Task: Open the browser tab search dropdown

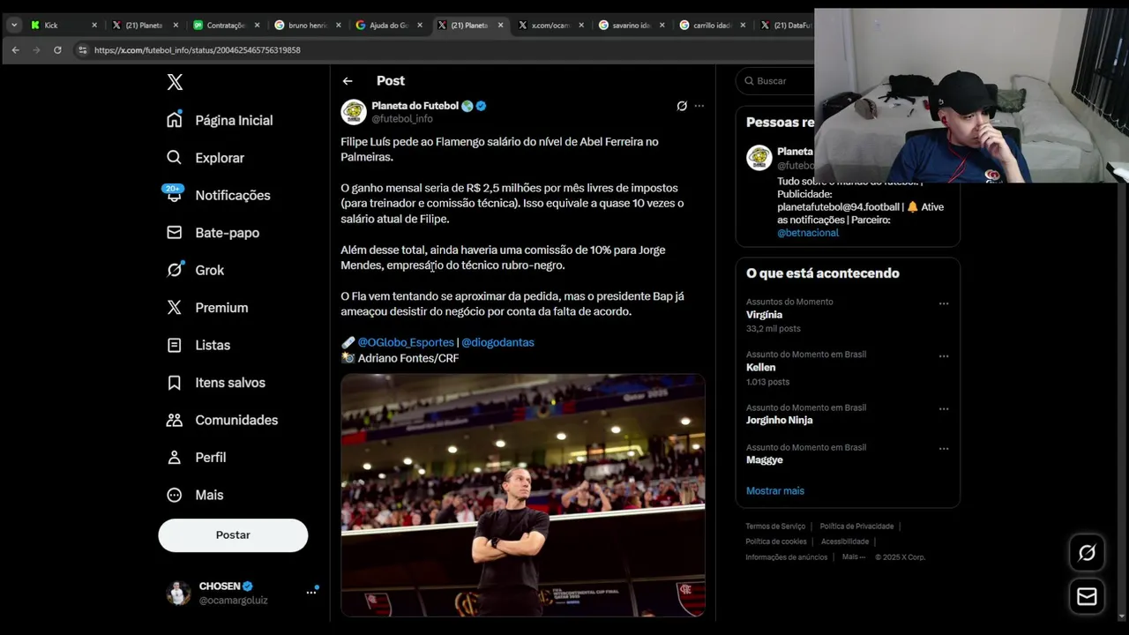Action: [x=14, y=25]
